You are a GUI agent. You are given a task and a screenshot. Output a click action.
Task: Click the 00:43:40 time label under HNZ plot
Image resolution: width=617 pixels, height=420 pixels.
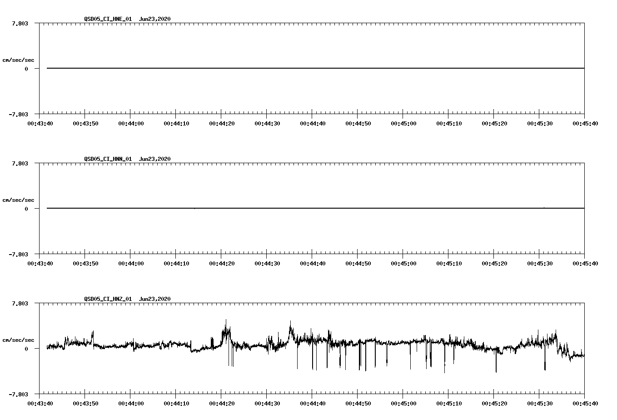[x=40, y=403]
